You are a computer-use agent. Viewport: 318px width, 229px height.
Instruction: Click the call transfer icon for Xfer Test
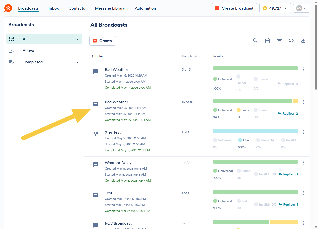click(x=96, y=134)
